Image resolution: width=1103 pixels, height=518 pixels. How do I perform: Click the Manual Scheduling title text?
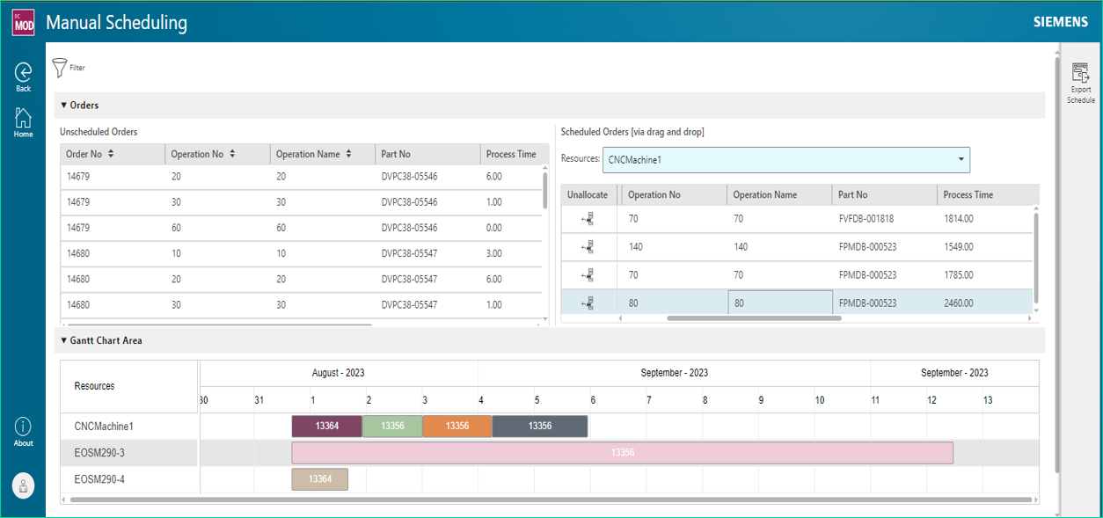coord(116,23)
